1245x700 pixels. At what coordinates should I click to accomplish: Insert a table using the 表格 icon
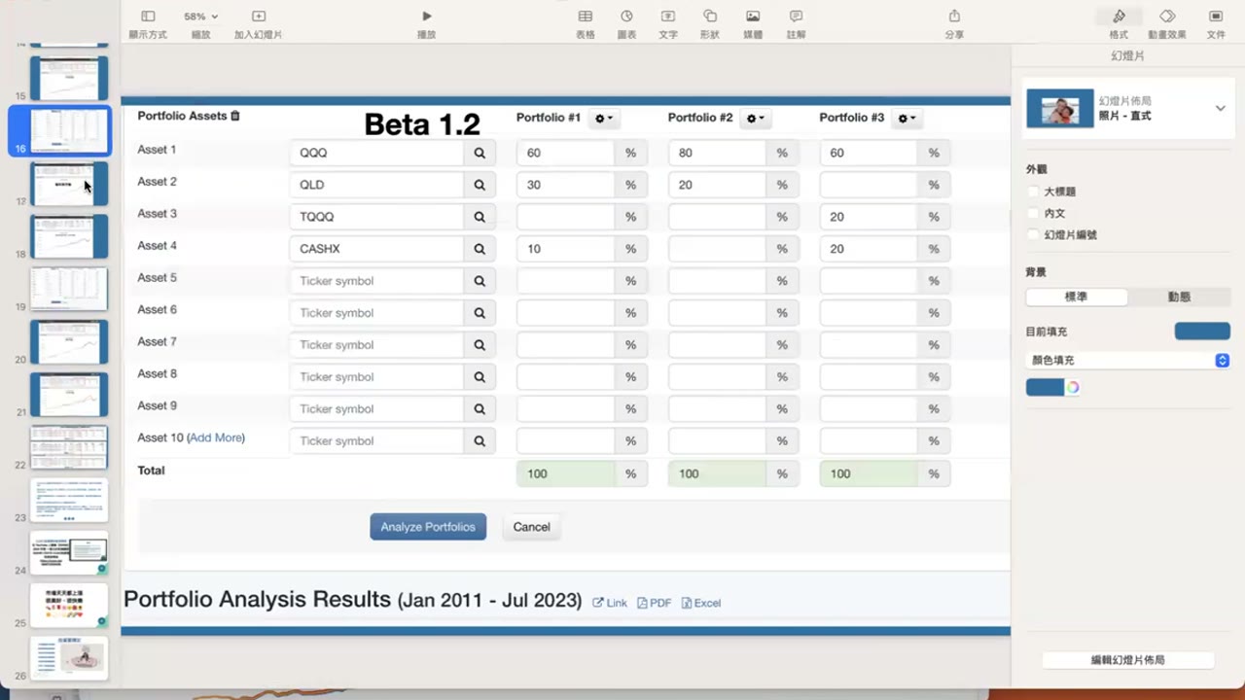(585, 23)
